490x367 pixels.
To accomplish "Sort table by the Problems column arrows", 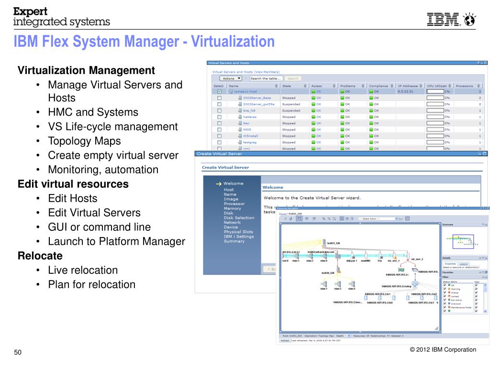I will (x=363, y=86).
